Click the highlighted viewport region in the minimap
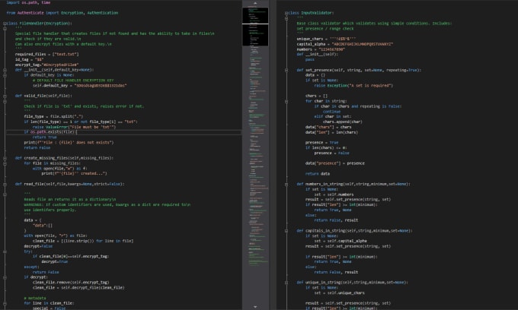This screenshot has width=518, height=310. 255,27
